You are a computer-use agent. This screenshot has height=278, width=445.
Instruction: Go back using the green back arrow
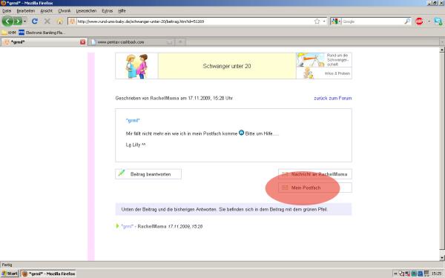pos(7,21)
